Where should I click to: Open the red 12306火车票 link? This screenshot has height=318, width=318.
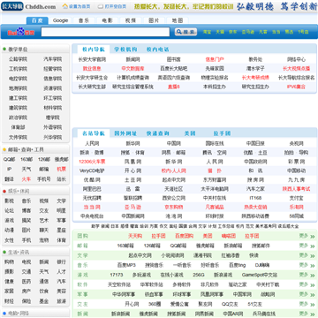tap(92, 162)
